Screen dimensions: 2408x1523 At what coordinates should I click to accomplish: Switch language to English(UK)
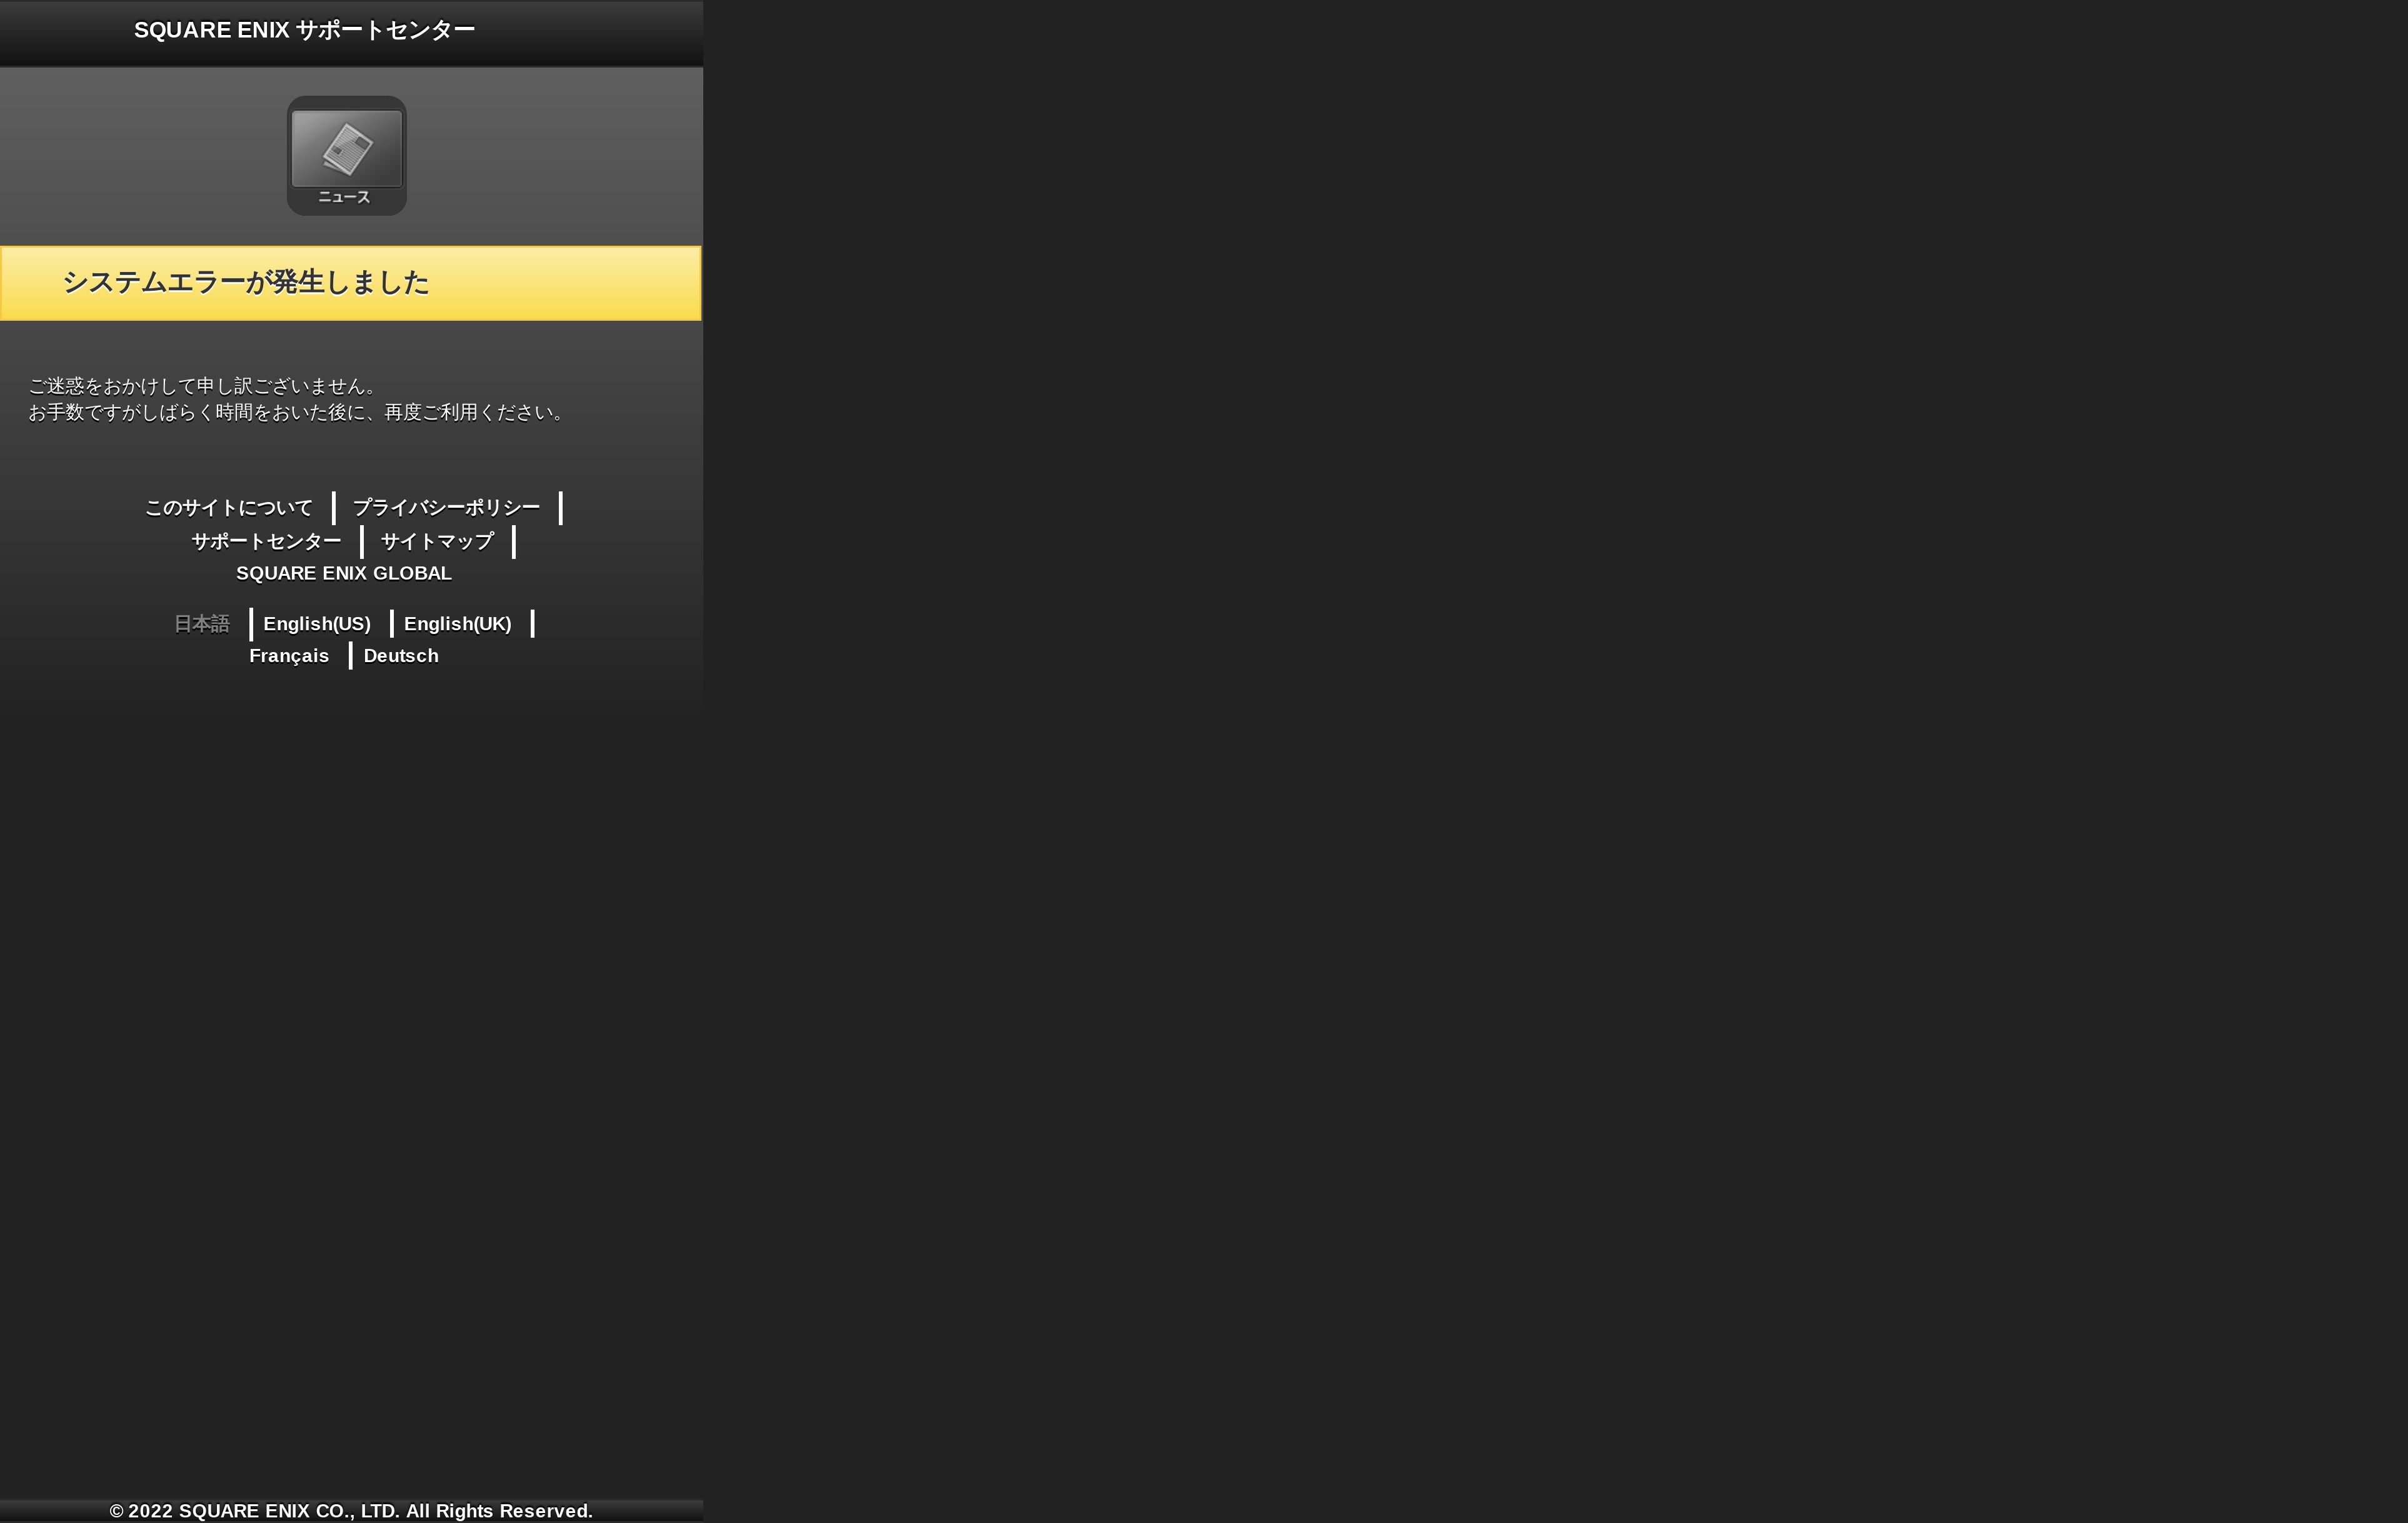(x=457, y=624)
